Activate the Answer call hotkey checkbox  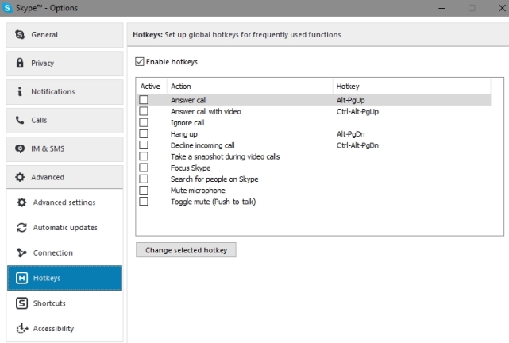(144, 99)
